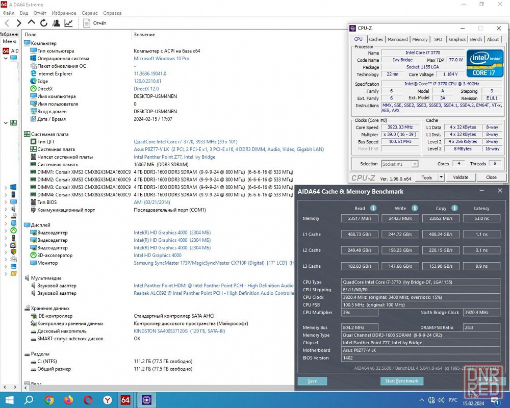Select the AIDA64 root node in sidebar
This screenshot has width=510, height=408.
point(10,51)
